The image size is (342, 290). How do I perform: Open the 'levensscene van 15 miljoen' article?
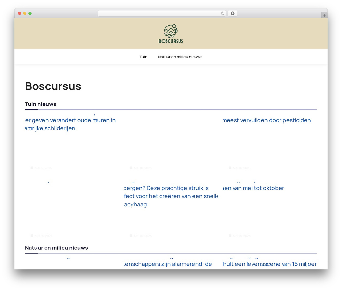click(x=270, y=264)
